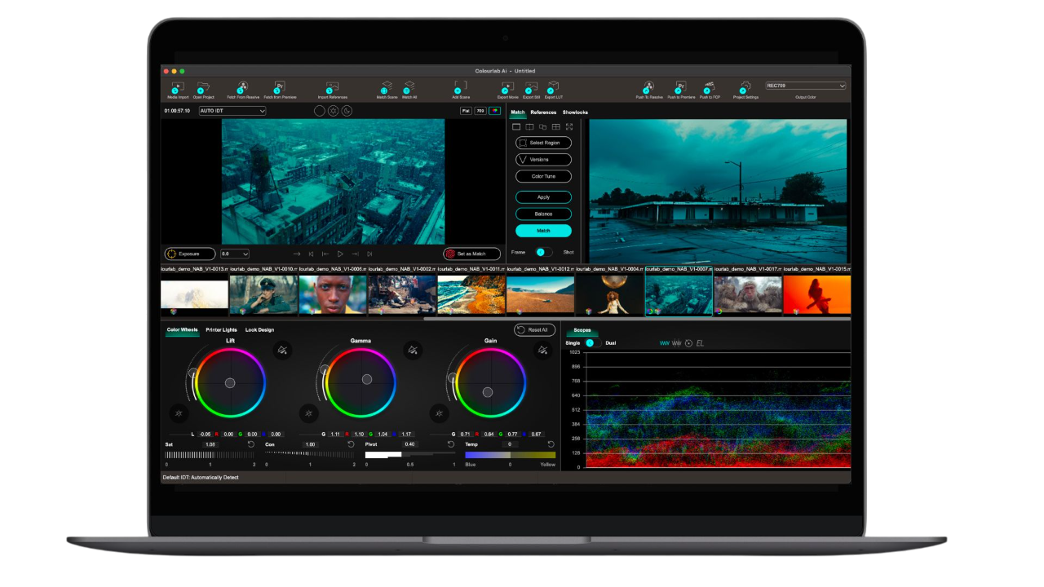Toggle the Flat view button above the viewer

click(466, 111)
